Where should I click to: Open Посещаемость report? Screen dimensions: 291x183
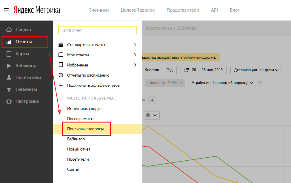[x=81, y=119]
